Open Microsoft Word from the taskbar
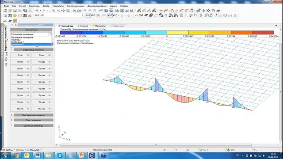The image size is (283, 159). [x=38, y=155]
